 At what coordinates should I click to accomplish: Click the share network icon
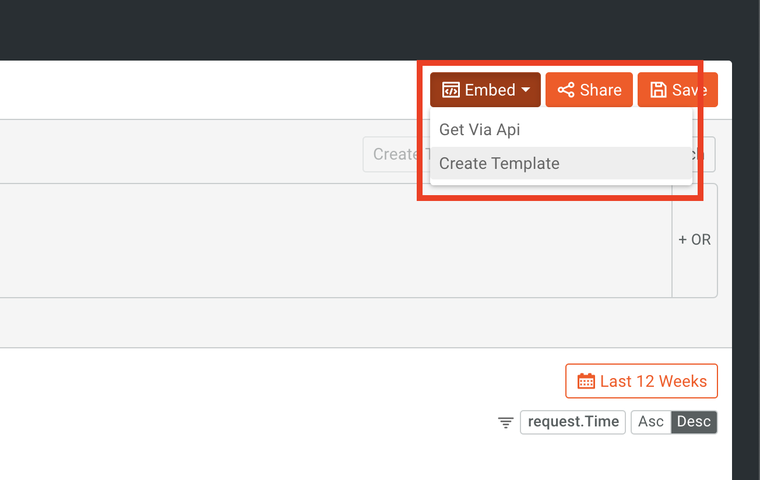coord(567,89)
